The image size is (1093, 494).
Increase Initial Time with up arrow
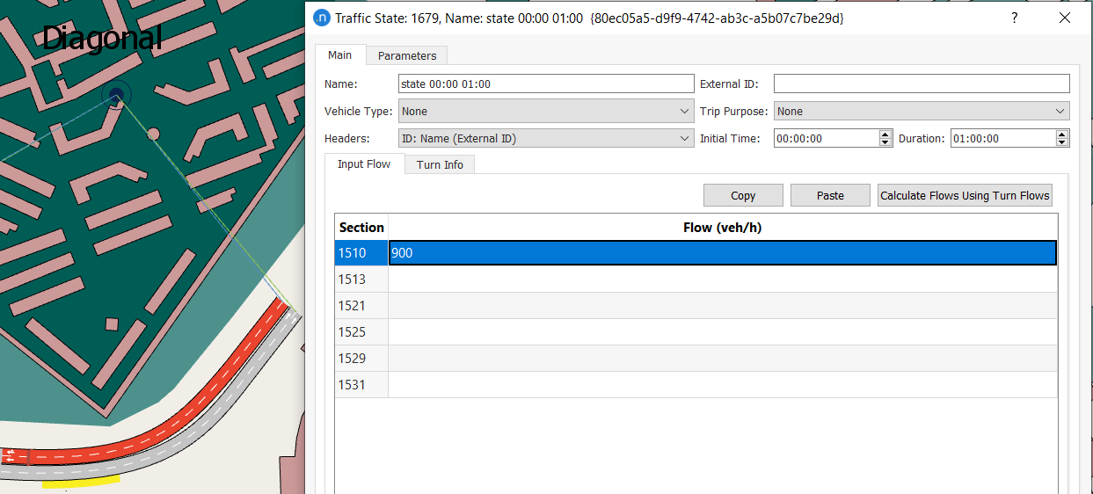click(x=885, y=134)
